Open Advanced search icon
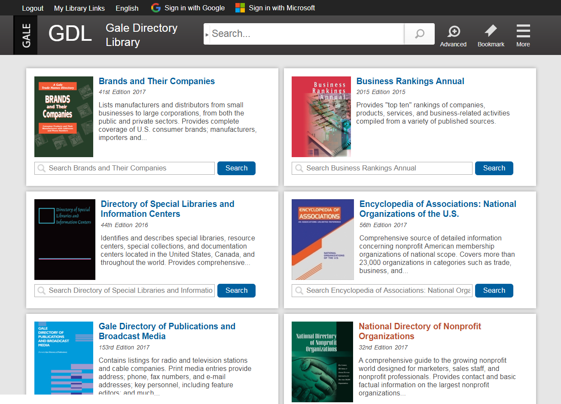The width and height of the screenshot is (561, 404). (x=454, y=31)
